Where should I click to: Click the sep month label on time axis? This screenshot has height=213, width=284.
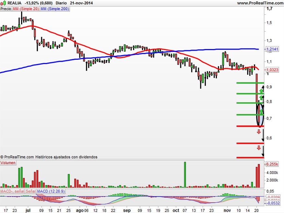pos(127,210)
